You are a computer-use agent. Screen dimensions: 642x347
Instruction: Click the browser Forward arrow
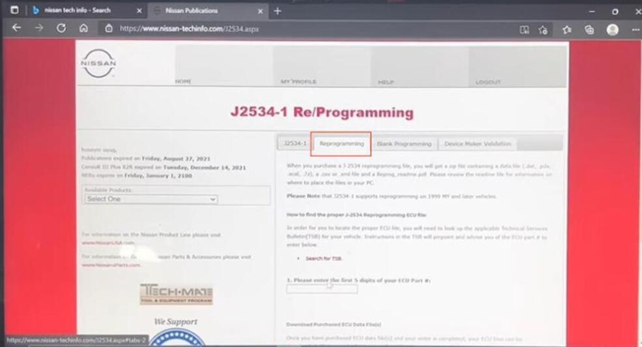[39, 28]
